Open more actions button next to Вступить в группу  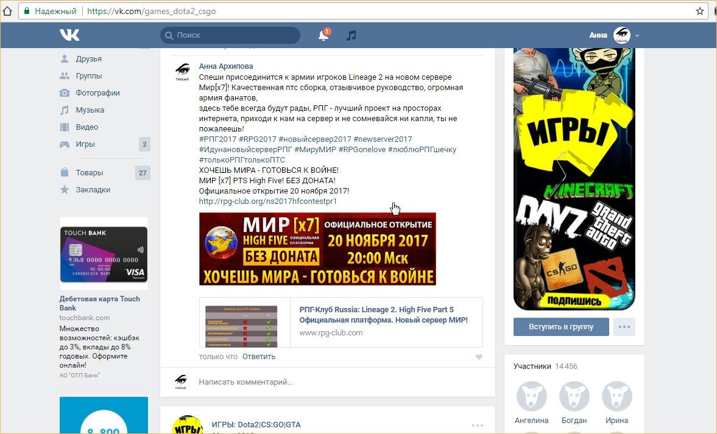[x=624, y=327]
